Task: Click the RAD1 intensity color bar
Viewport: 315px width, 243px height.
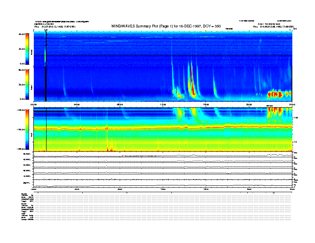Action: pyautogui.click(x=27, y=84)
